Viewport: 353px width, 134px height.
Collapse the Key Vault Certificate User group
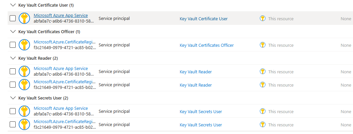13,5
